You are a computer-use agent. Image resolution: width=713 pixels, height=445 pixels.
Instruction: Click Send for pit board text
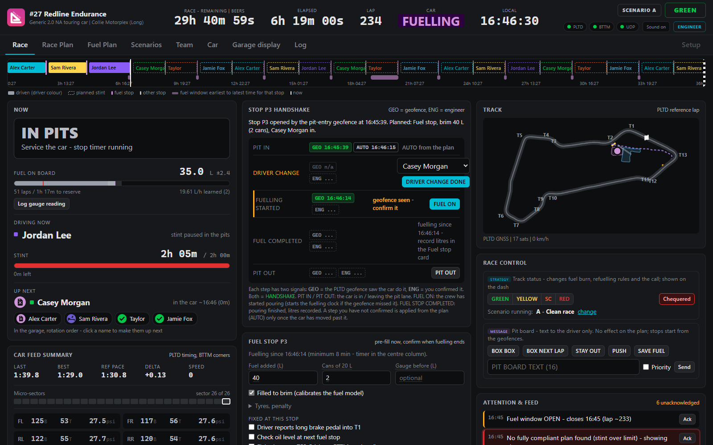click(x=684, y=367)
